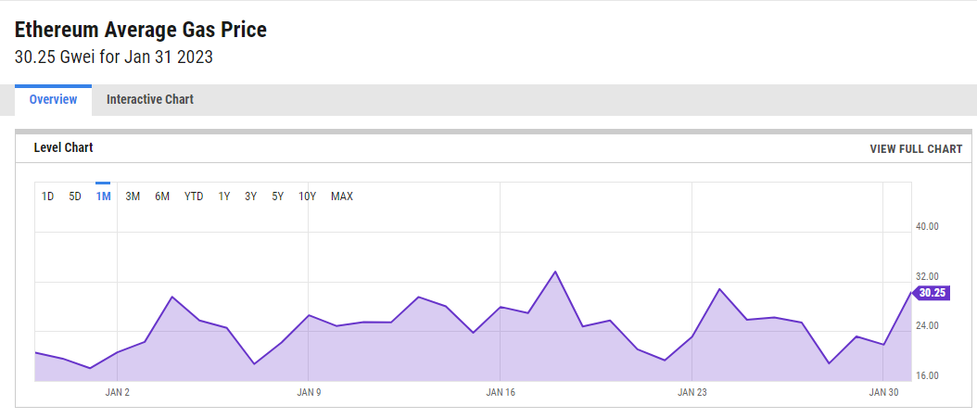Choose the 6M time range
This screenshot has width=977, height=418.
click(x=162, y=196)
